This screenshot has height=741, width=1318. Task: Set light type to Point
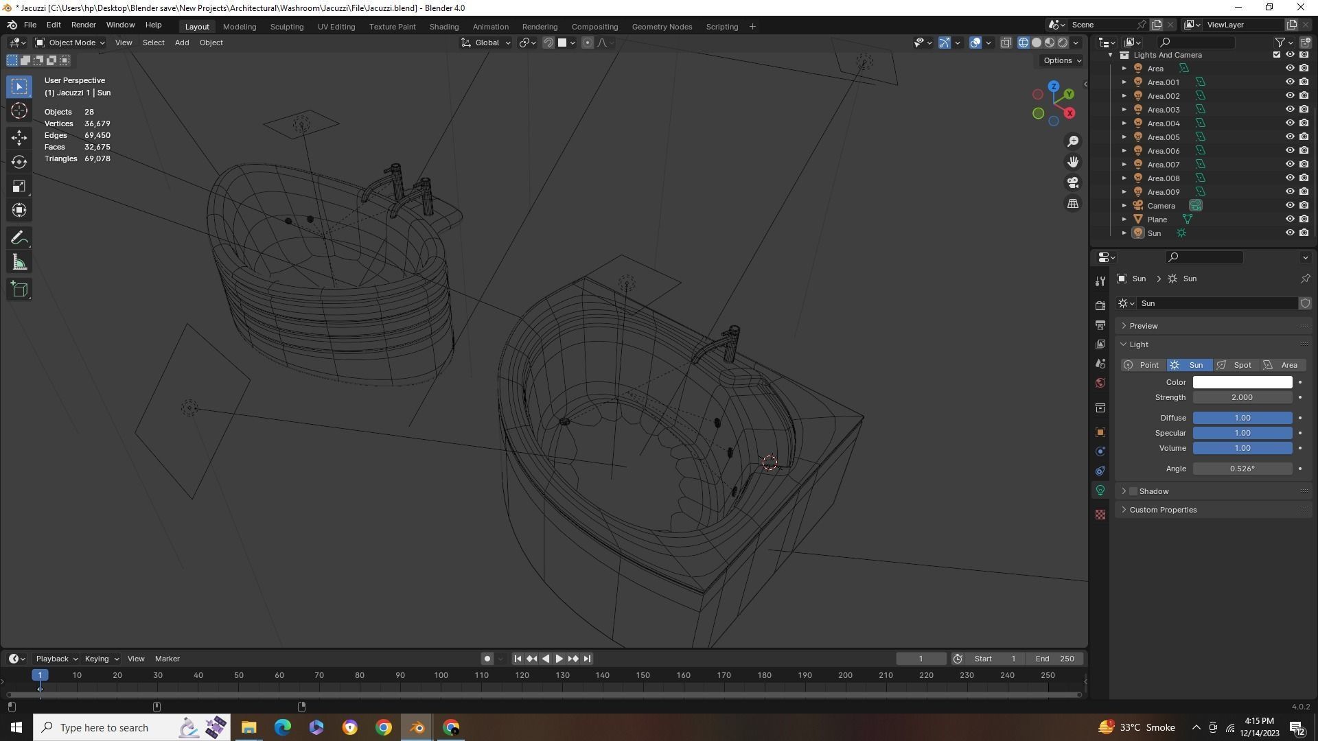(x=1144, y=365)
